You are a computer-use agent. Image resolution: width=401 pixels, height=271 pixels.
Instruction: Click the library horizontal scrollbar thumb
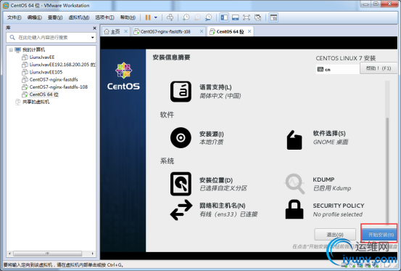[48, 254]
